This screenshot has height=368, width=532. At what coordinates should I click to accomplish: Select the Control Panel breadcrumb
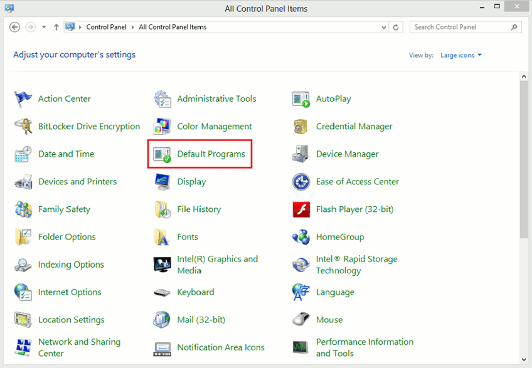click(x=106, y=27)
